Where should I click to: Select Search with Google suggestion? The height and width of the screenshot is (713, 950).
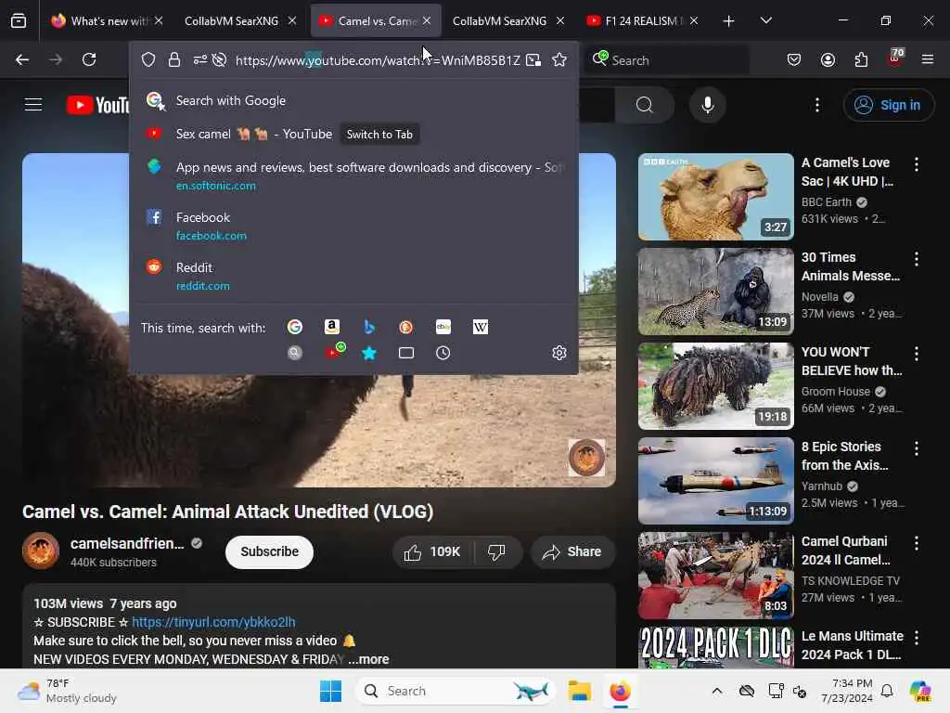tap(353, 100)
